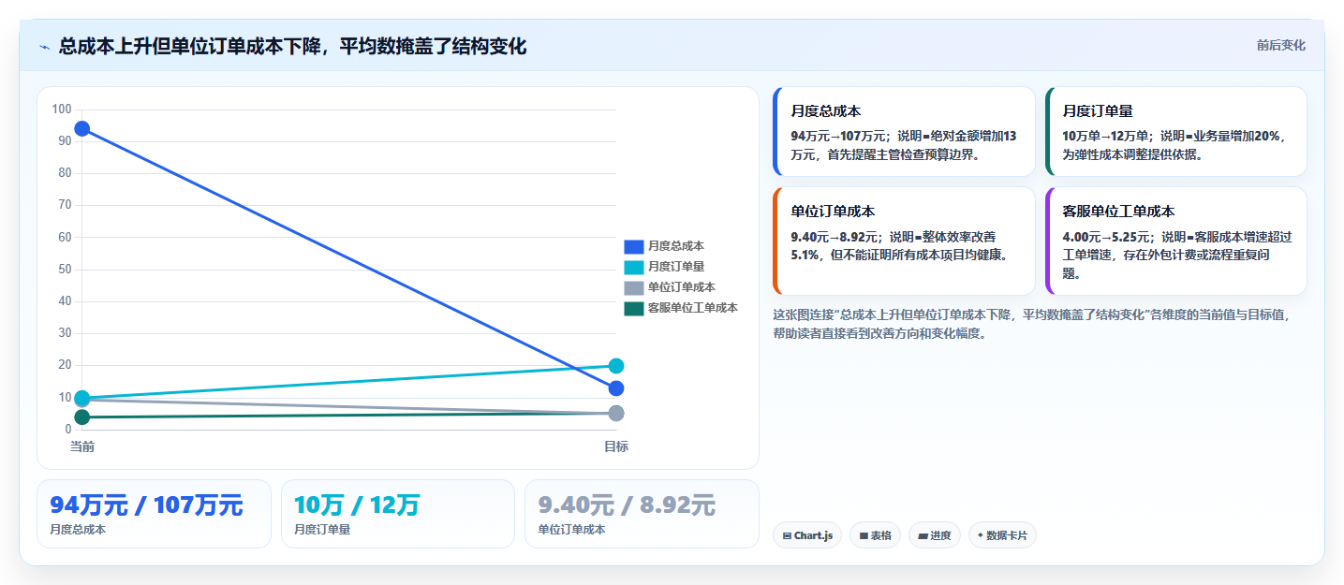Image resolution: width=1344 pixels, height=585 pixels.
Task: Click the icon inside 表格 tag
Action: [864, 536]
